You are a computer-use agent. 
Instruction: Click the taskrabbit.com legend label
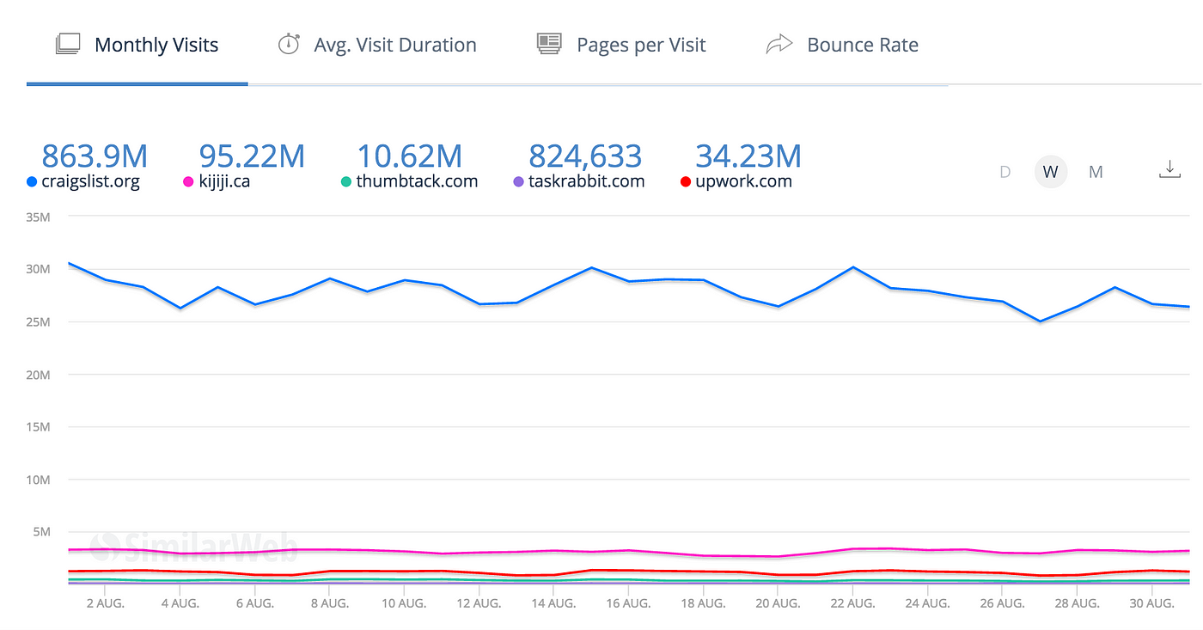tap(586, 181)
